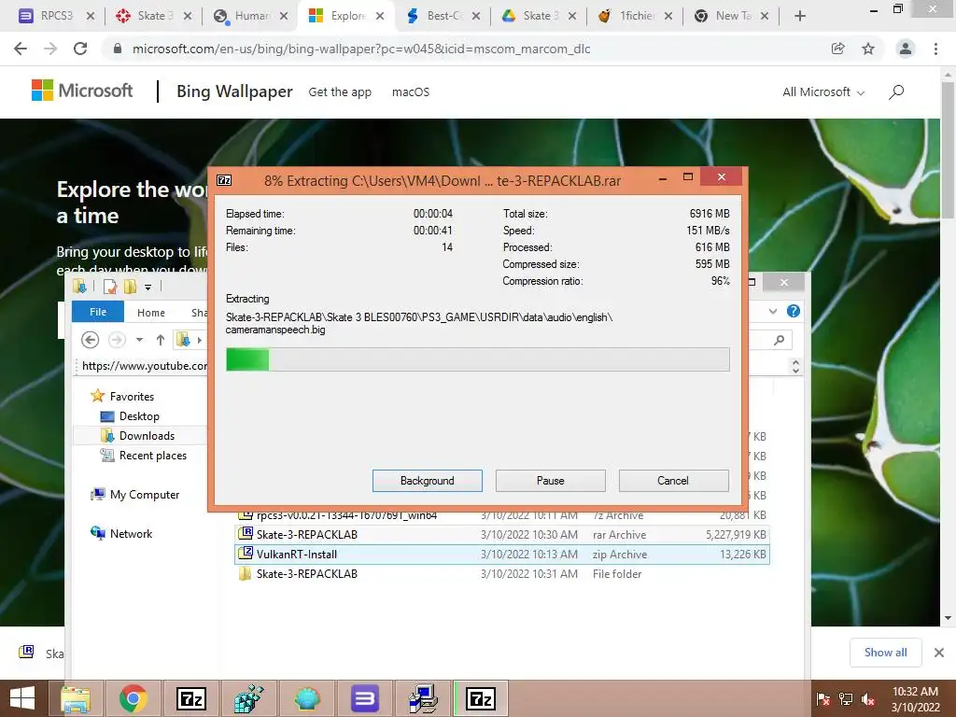Image resolution: width=956 pixels, height=717 pixels.
Task: Open File Explorer from taskbar
Action: click(76, 698)
